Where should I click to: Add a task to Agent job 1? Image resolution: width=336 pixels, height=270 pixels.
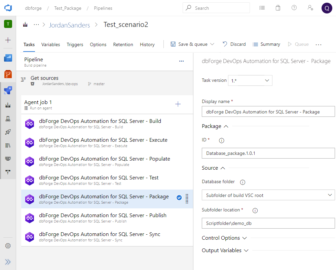pos(178,104)
